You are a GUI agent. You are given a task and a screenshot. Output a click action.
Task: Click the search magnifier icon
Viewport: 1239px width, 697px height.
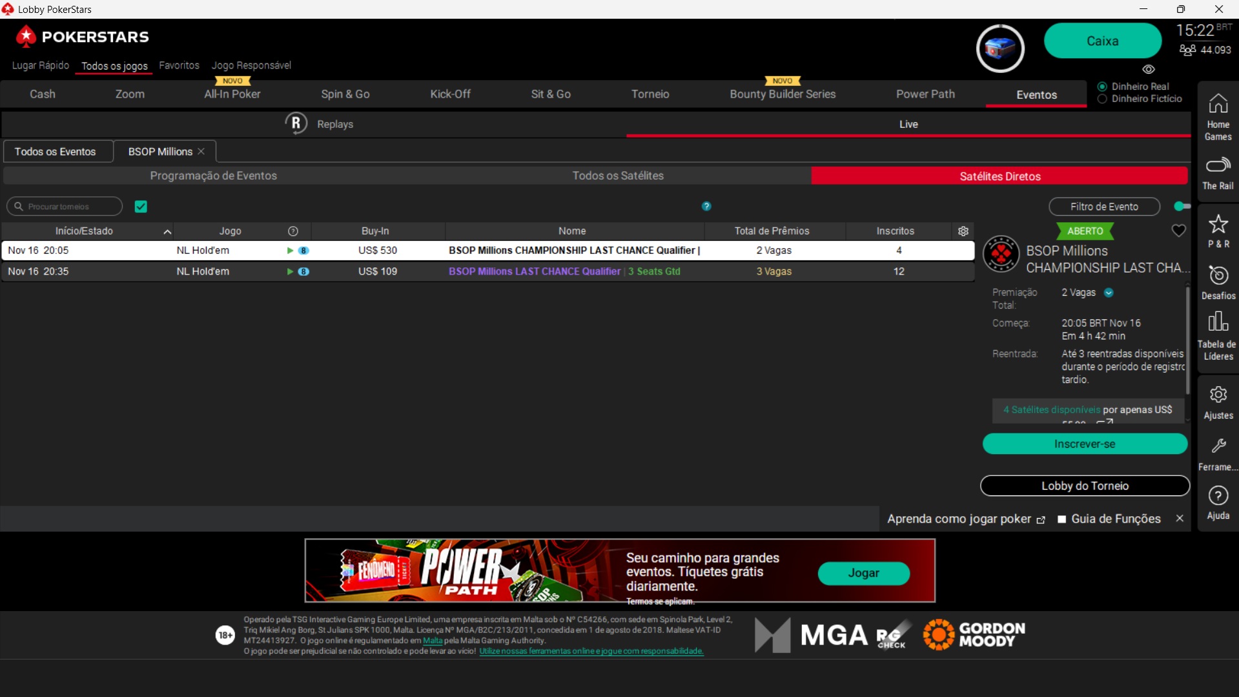point(19,207)
